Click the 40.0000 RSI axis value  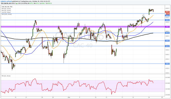click(168, 89)
